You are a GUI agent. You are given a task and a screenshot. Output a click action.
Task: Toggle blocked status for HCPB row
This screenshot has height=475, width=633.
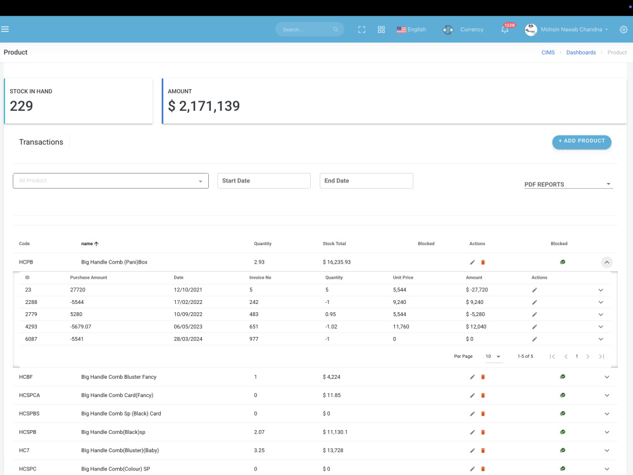(562, 262)
